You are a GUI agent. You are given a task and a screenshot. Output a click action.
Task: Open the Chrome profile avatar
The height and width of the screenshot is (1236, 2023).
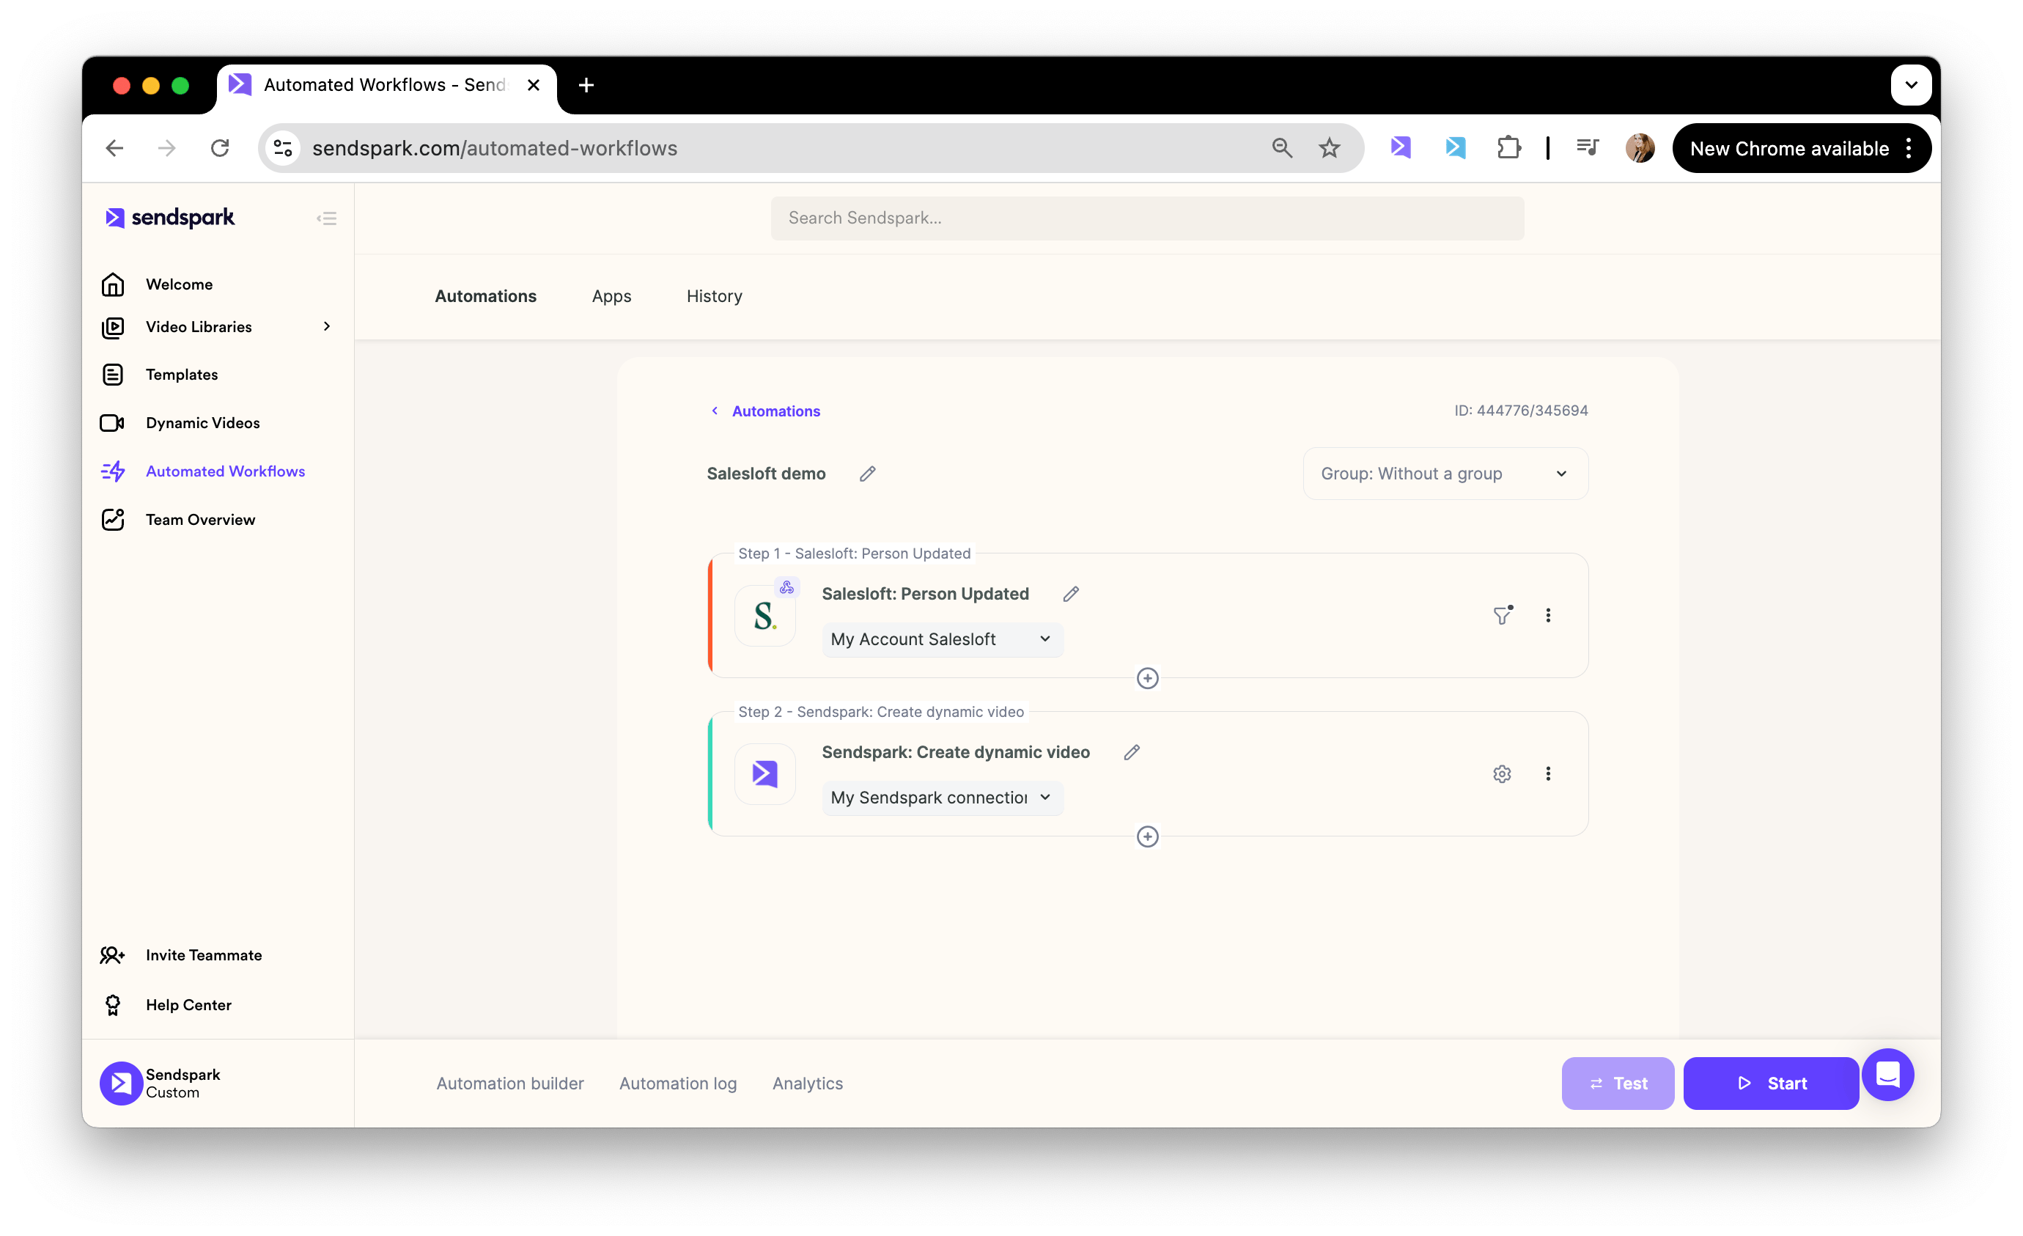(1640, 148)
